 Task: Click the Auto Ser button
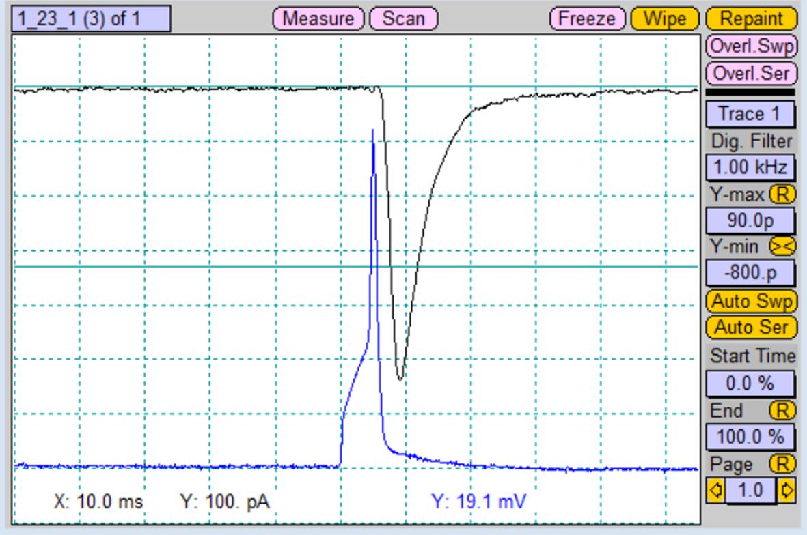[x=752, y=328]
